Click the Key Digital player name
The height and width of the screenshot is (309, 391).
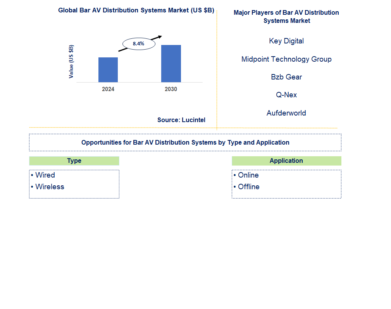click(x=286, y=41)
